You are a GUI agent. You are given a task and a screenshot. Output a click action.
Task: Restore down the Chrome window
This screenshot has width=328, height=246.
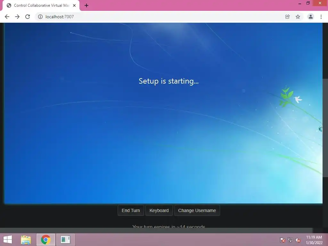tap(308, 3)
